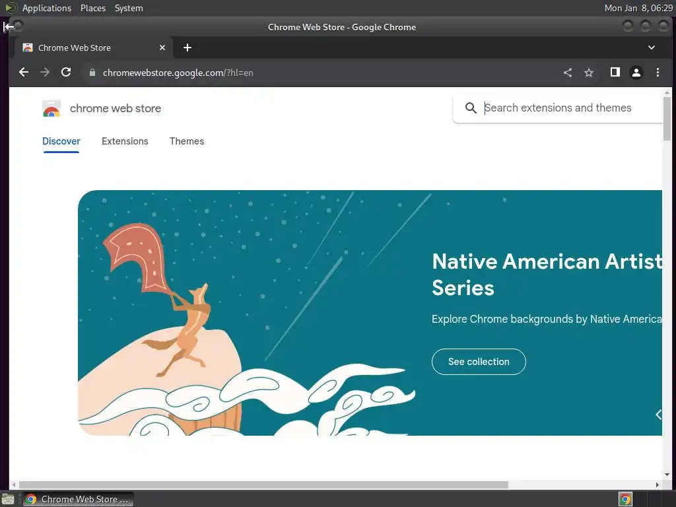This screenshot has height=507, width=676.
Task: Click the Chrome icon in bottom tray
Action: (626, 500)
